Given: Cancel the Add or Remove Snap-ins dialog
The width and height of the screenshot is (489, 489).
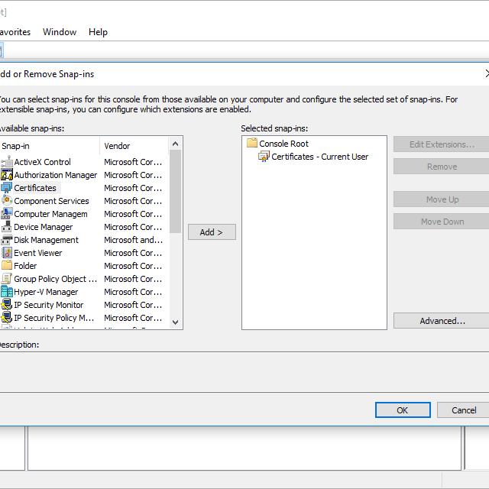Looking at the screenshot, I should 463,410.
